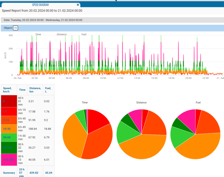Click the Distance, km table column header
Screen dimensions: 224x177
[36, 89]
